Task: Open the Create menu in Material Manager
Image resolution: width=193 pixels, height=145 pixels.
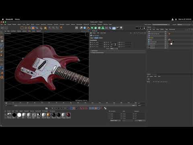Action: pos(9,111)
